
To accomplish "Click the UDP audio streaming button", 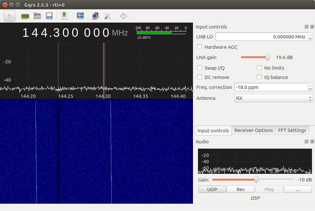I will pos(212,189).
